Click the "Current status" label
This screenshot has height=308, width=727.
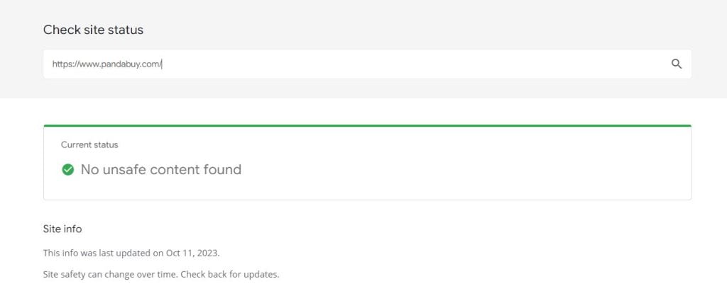point(89,145)
